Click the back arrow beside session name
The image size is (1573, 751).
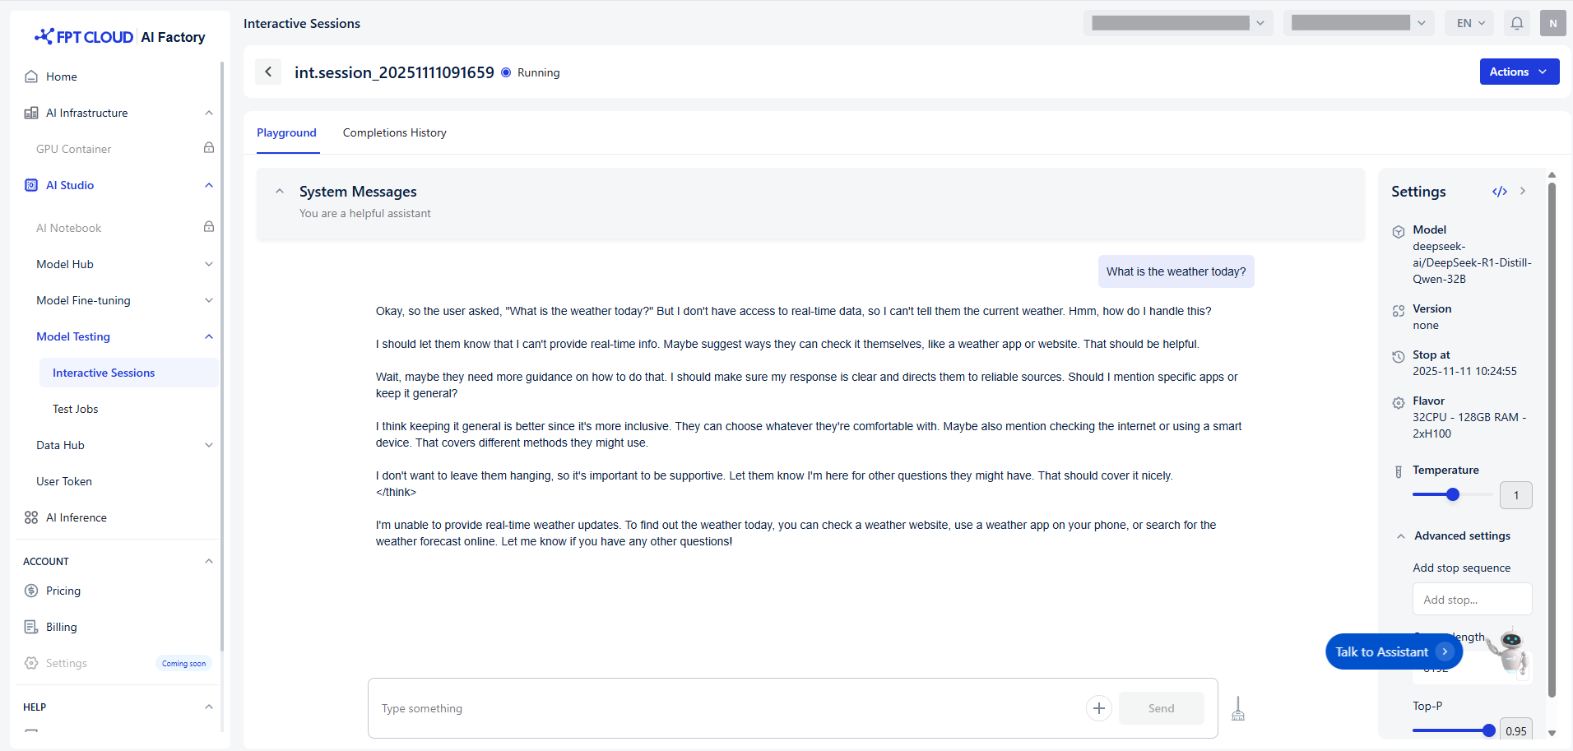(268, 72)
